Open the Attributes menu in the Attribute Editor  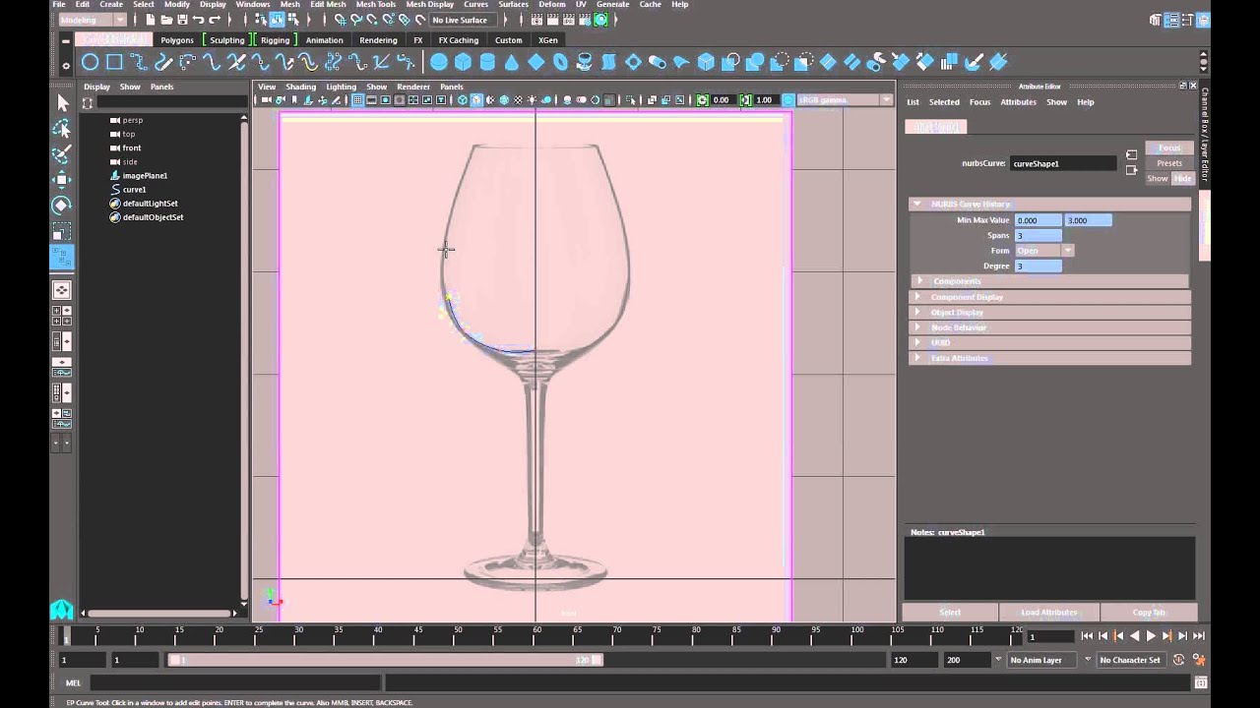coord(1018,102)
